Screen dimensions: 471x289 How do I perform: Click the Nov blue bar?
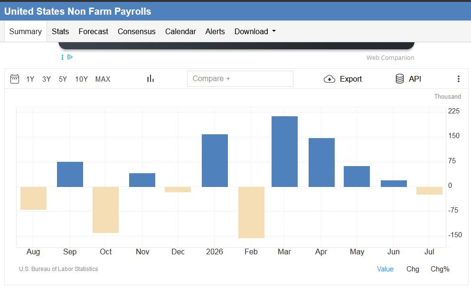coord(142,180)
